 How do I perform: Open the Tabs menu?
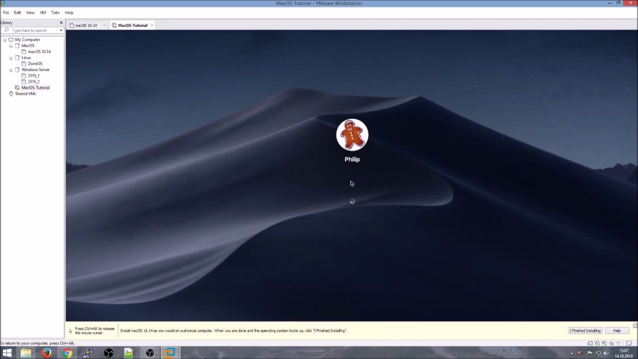[x=55, y=12]
